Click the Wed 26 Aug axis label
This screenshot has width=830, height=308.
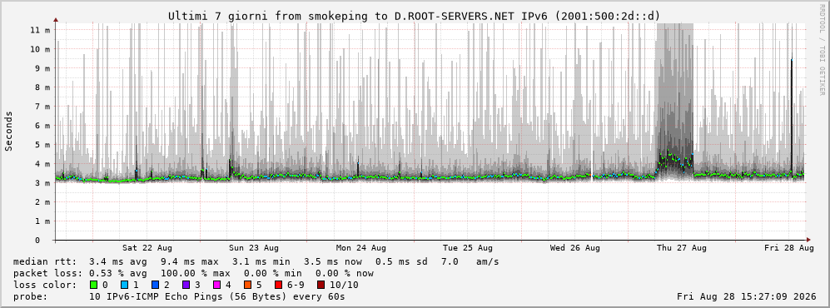point(575,248)
